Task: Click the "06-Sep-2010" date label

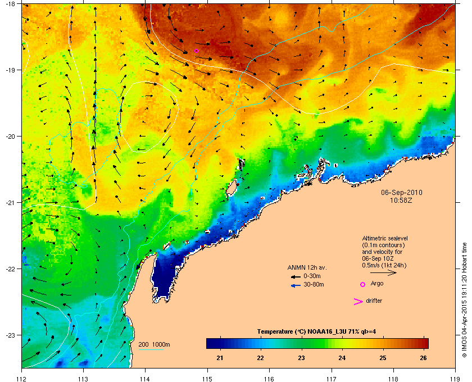Action: (402, 193)
